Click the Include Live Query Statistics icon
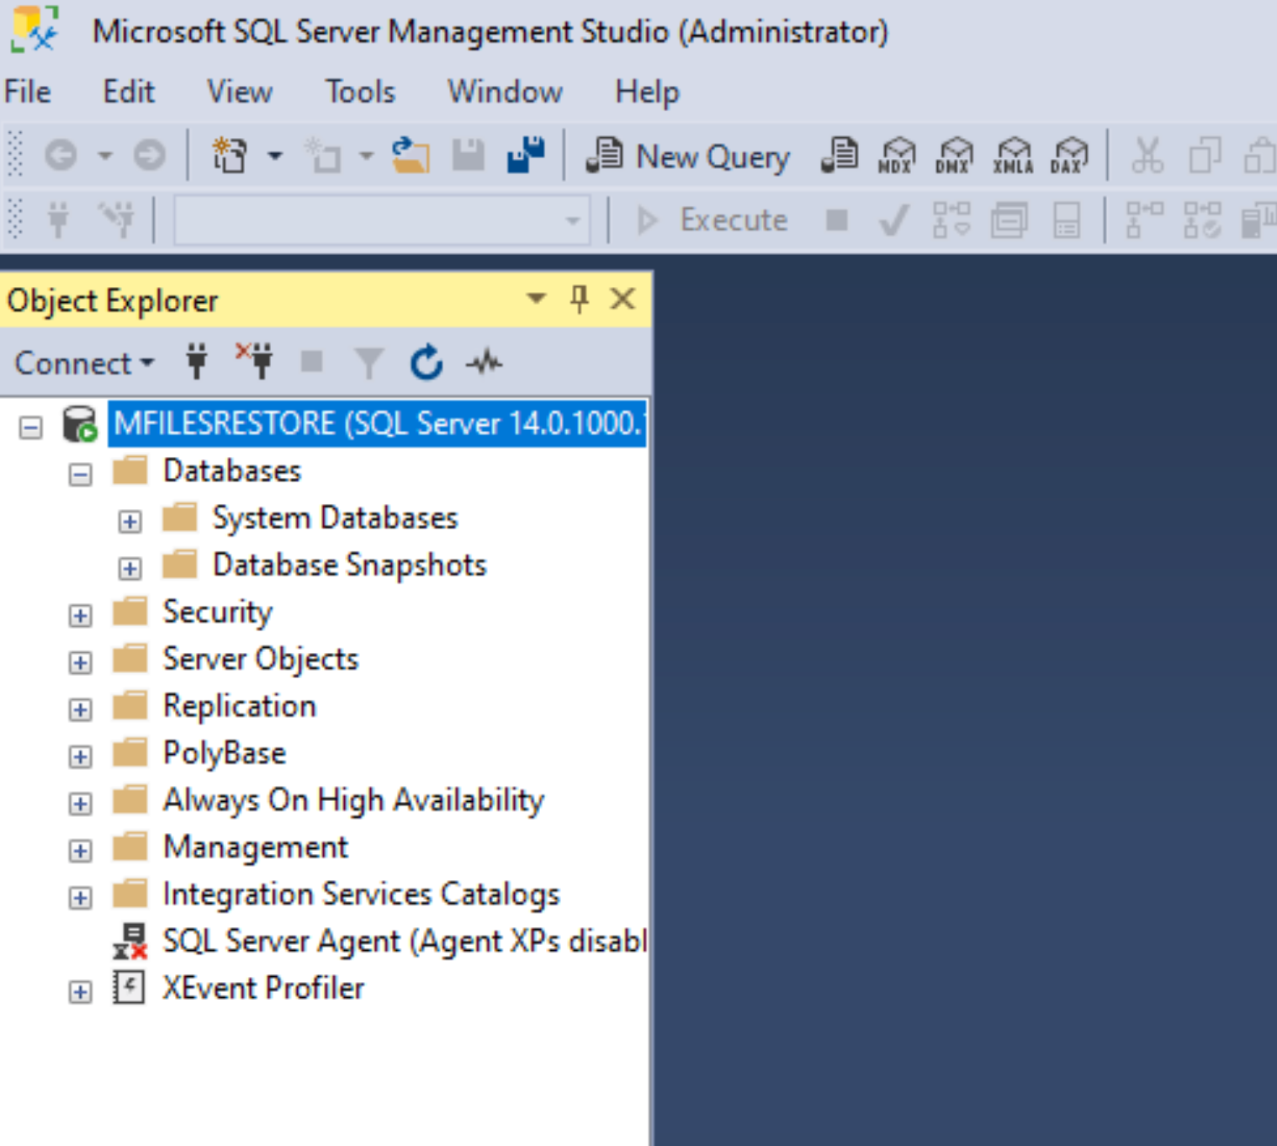The image size is (1277, 1146). pyautogui.click(x=1202, y=220)
